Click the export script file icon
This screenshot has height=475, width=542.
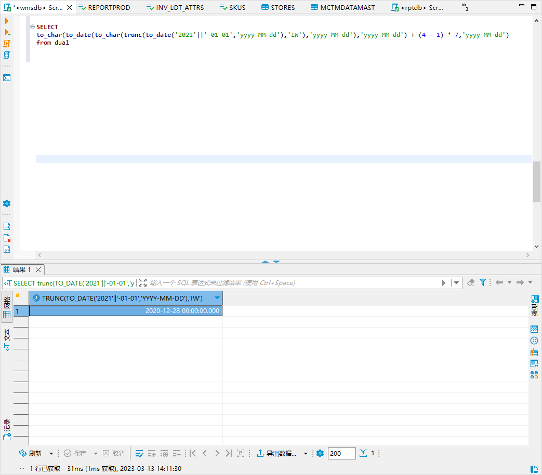coord(7,226)
